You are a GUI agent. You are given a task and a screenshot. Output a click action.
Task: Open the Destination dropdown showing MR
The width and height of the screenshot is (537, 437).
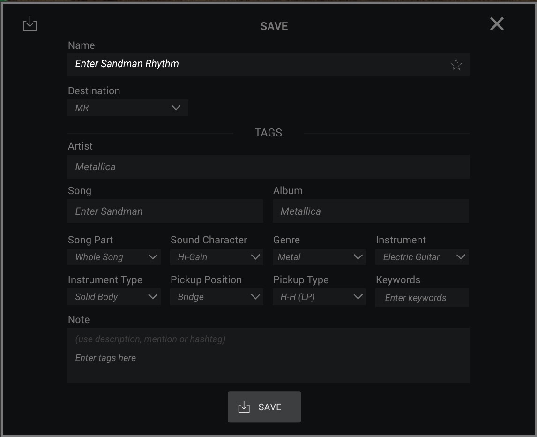[x=128, y=108]
